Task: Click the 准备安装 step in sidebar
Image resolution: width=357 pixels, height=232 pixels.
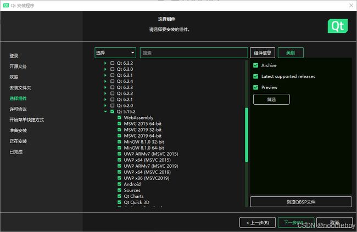Action: point(18,131)
